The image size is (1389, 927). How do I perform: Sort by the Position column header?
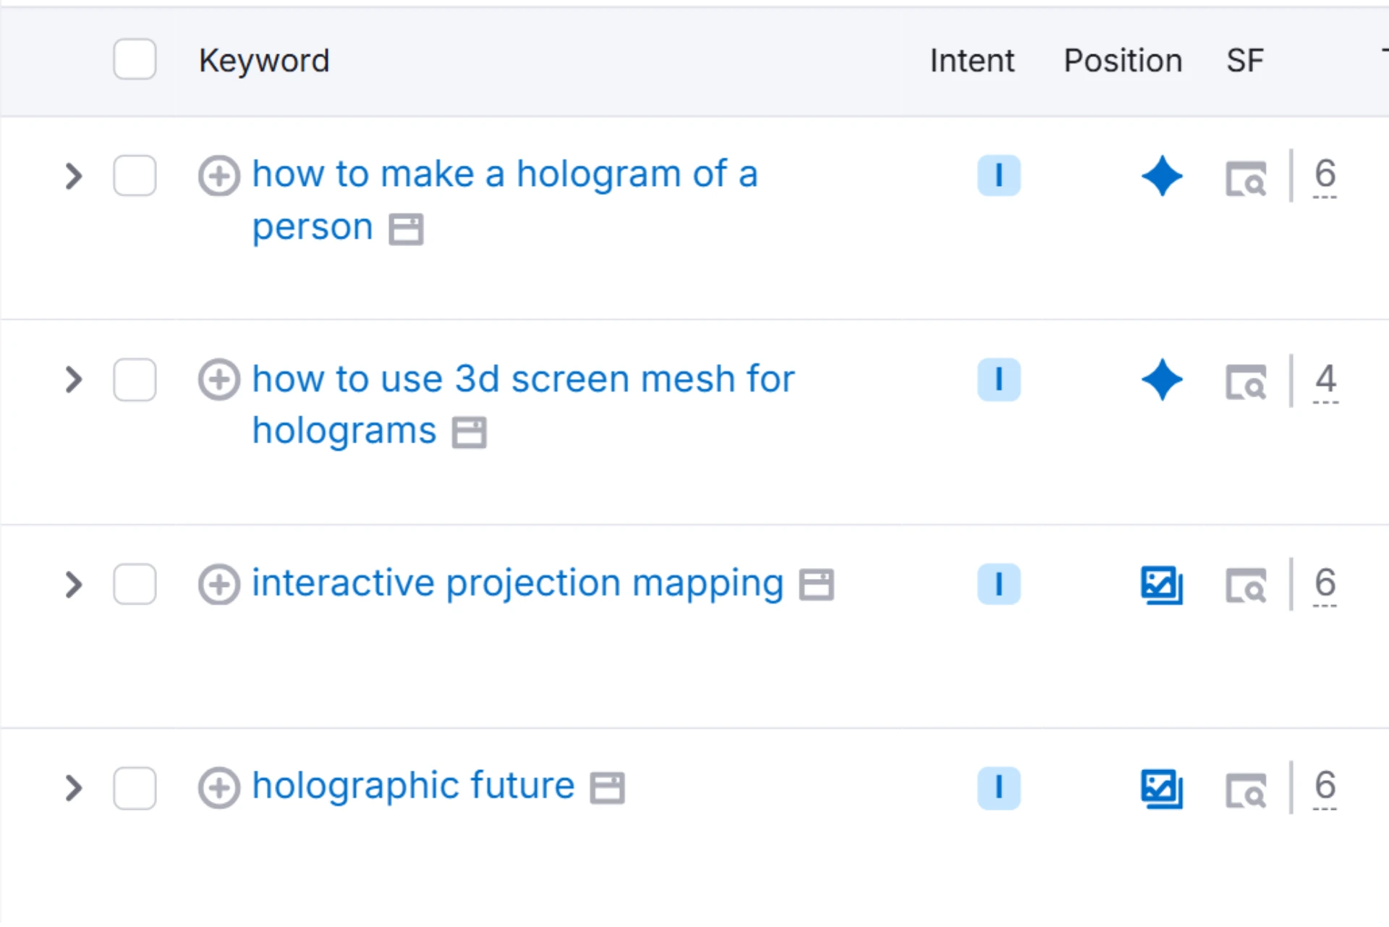1122,61
